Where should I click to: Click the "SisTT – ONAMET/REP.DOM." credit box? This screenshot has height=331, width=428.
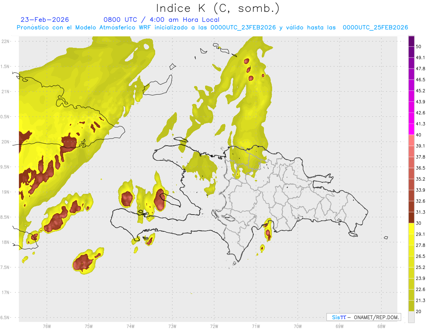(363, 317)
